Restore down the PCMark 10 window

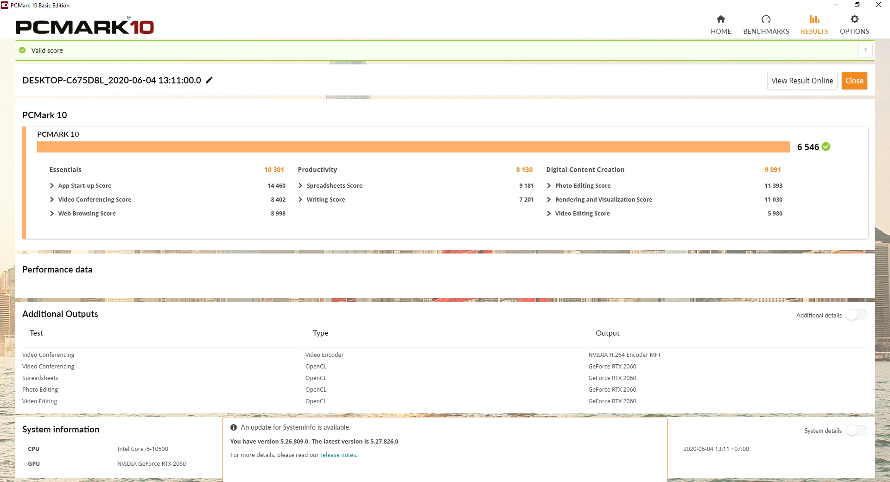pyautogui.click(x=857, y=5)
